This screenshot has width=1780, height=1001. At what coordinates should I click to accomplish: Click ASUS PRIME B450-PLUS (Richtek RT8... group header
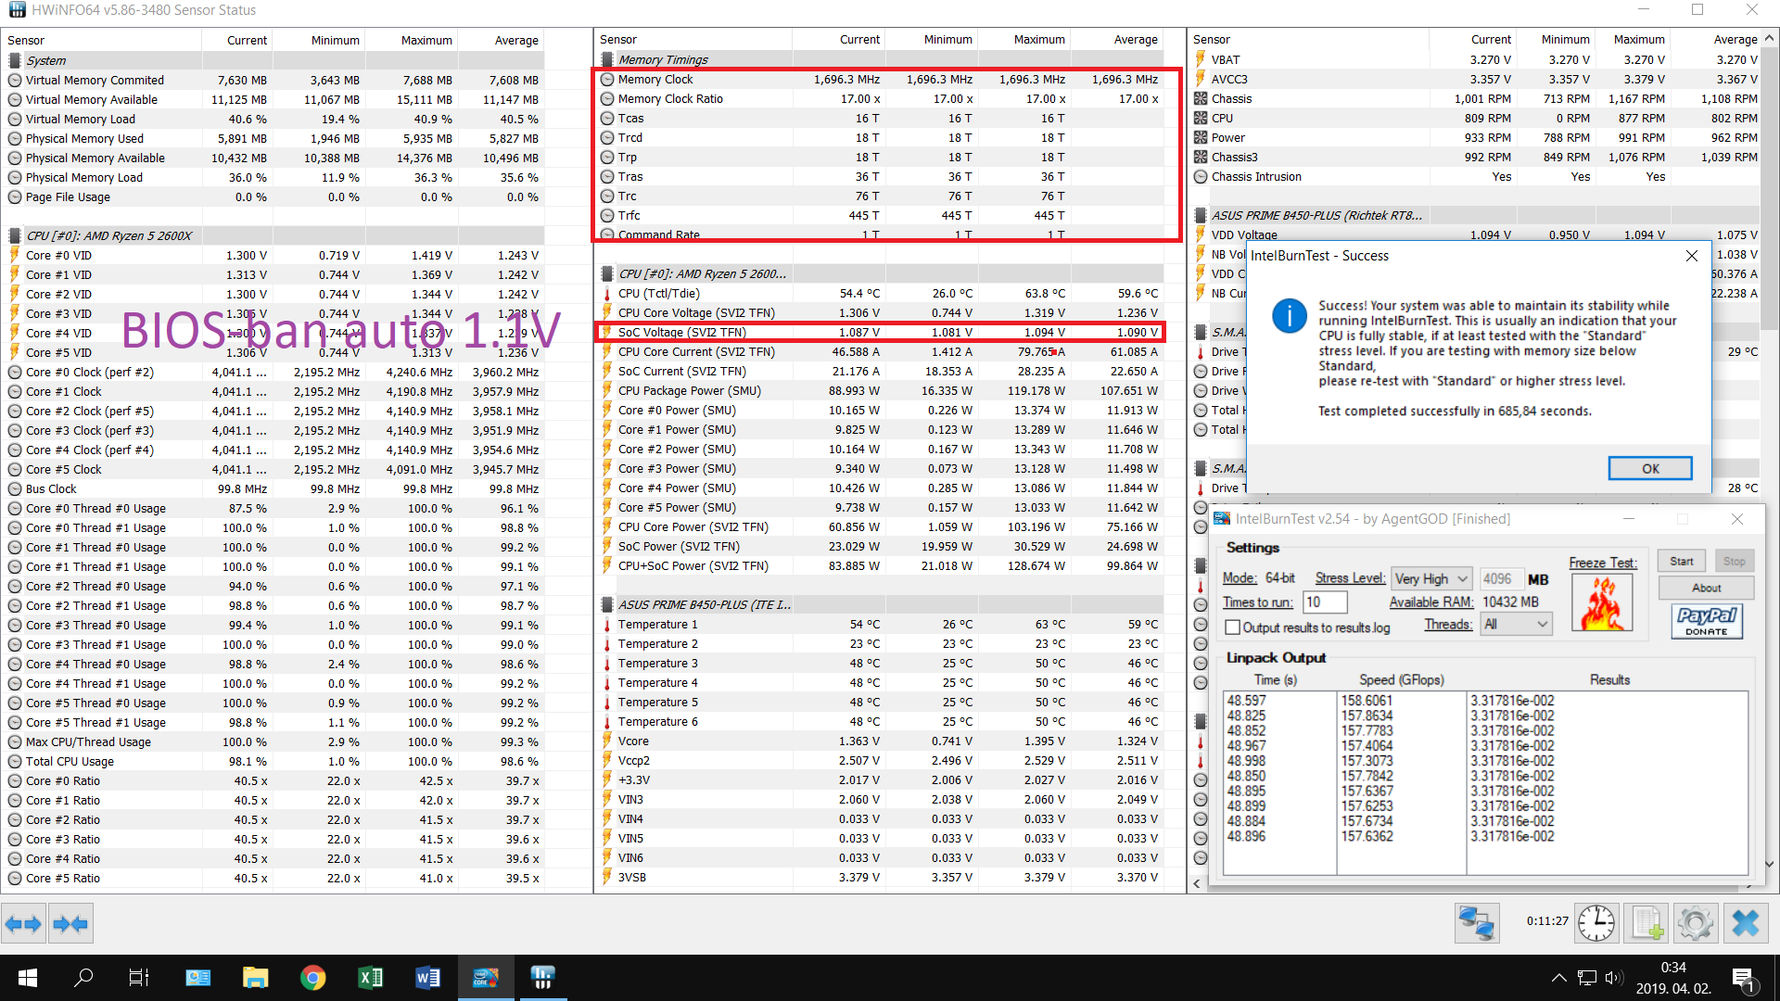(x=1476, y=215)
